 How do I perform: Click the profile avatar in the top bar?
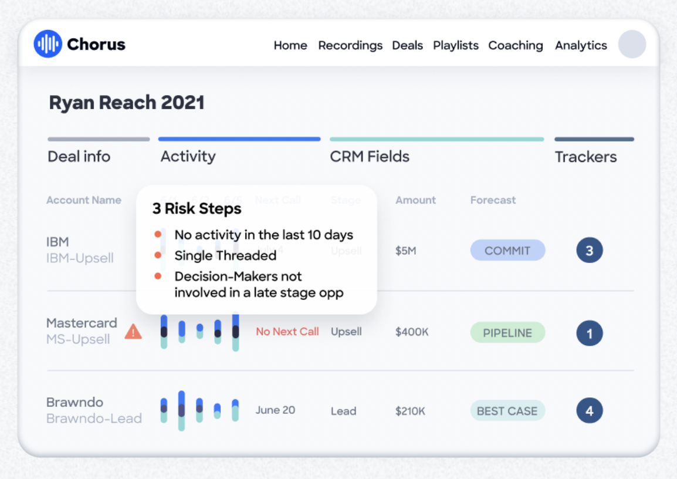coord(632,44)
